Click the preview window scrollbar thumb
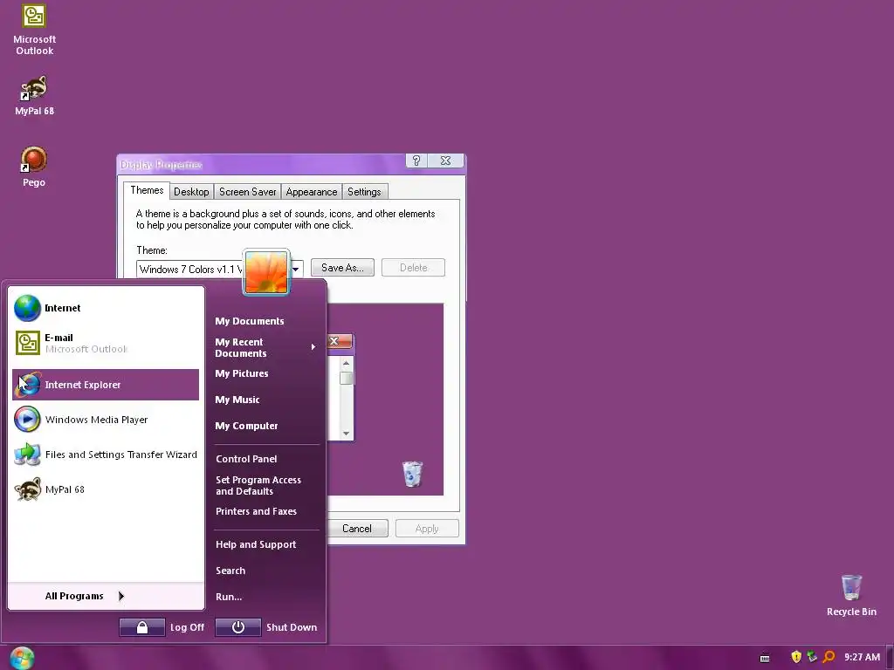This screenshot has width=894, height=670. (x=346, y=379)
